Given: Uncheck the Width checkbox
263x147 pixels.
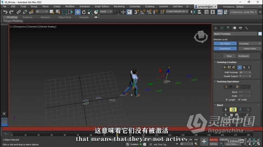Looking at the screenshot, I should (239, 100).
